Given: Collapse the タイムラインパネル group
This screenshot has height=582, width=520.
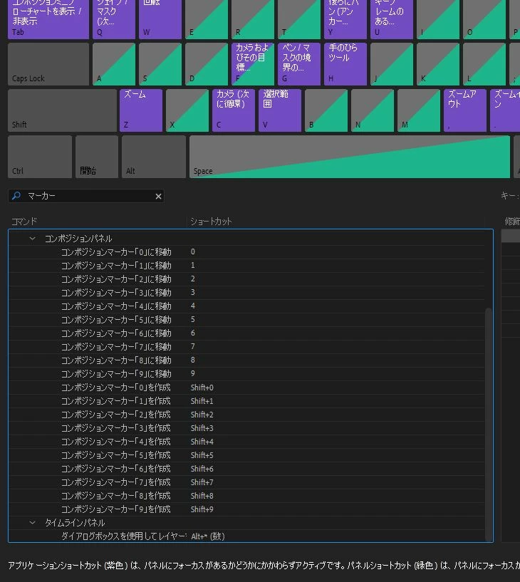Looking at the screenshot, I should [x=33, y=523].
